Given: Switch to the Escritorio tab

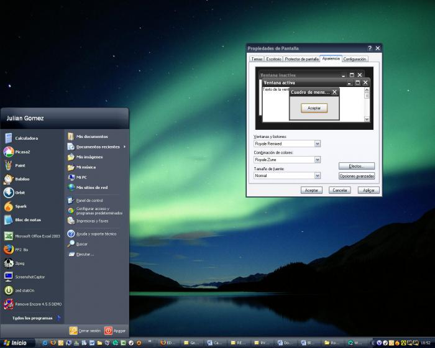Looking at the screenshot, I should tap(273, 59).
